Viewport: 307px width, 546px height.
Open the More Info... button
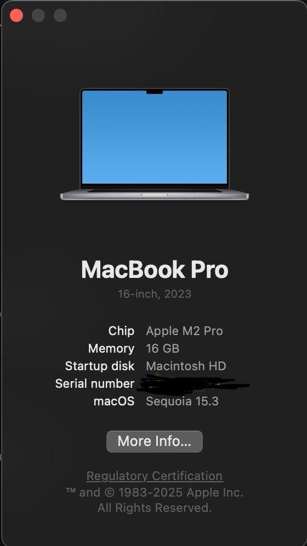tap(155, 442)
